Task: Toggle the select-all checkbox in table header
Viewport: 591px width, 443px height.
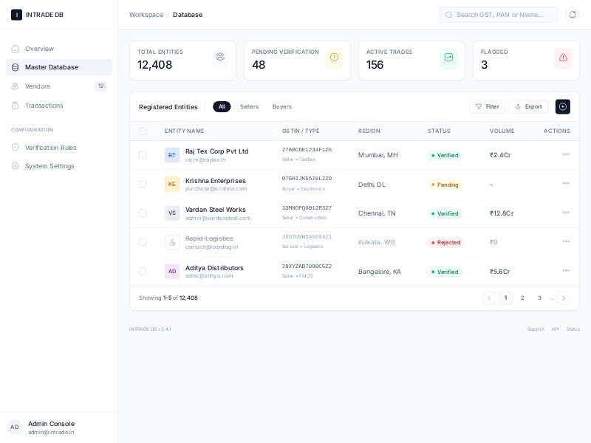Action: [x=143, y=131]
